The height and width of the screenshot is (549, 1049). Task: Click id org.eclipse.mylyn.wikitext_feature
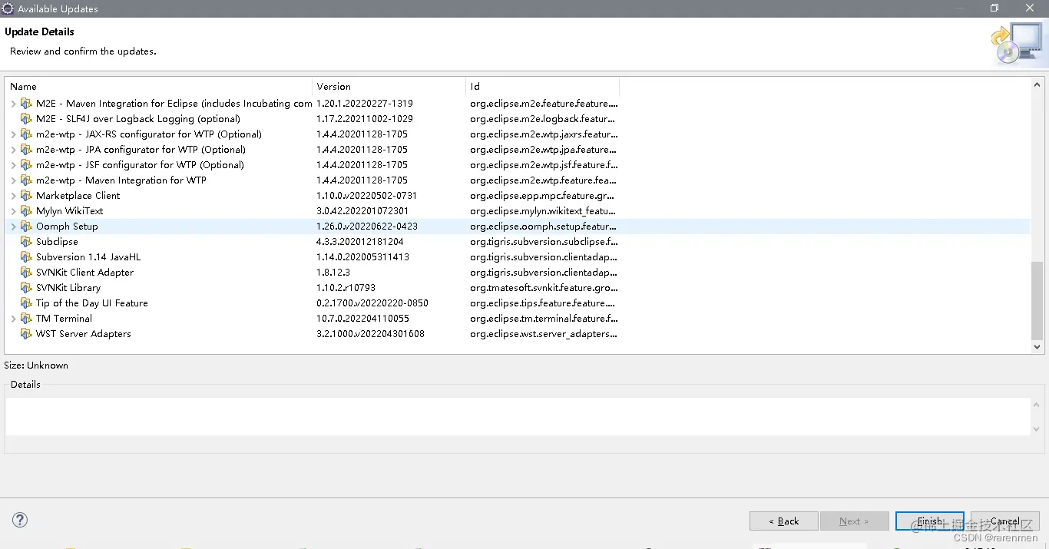coord(544,211)
